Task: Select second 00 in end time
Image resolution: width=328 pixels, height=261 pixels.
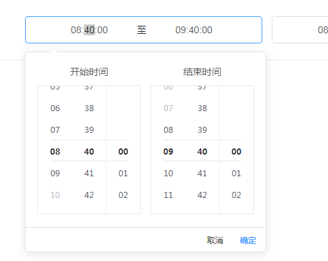Action: pos(237,152)
